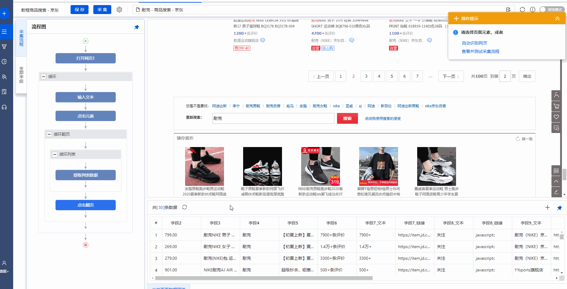Click the flow end stop node

tap(86, 245)
